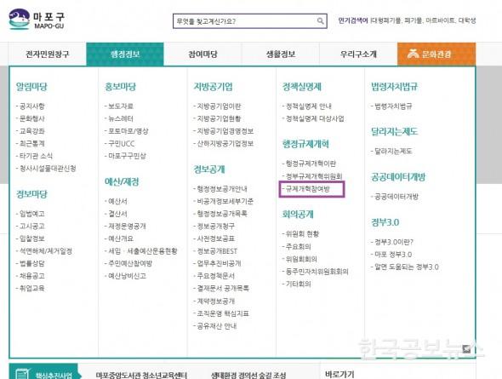Open the 정책실명제 대상사업 link
This screenshot has height=379, width=502.
point(315,118)
